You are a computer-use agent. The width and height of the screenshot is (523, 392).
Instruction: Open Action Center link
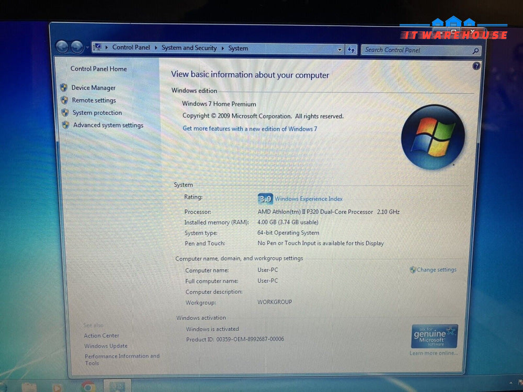101,336
